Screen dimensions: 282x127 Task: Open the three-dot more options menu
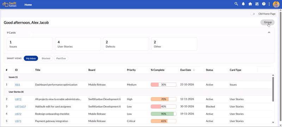[269, 4]
